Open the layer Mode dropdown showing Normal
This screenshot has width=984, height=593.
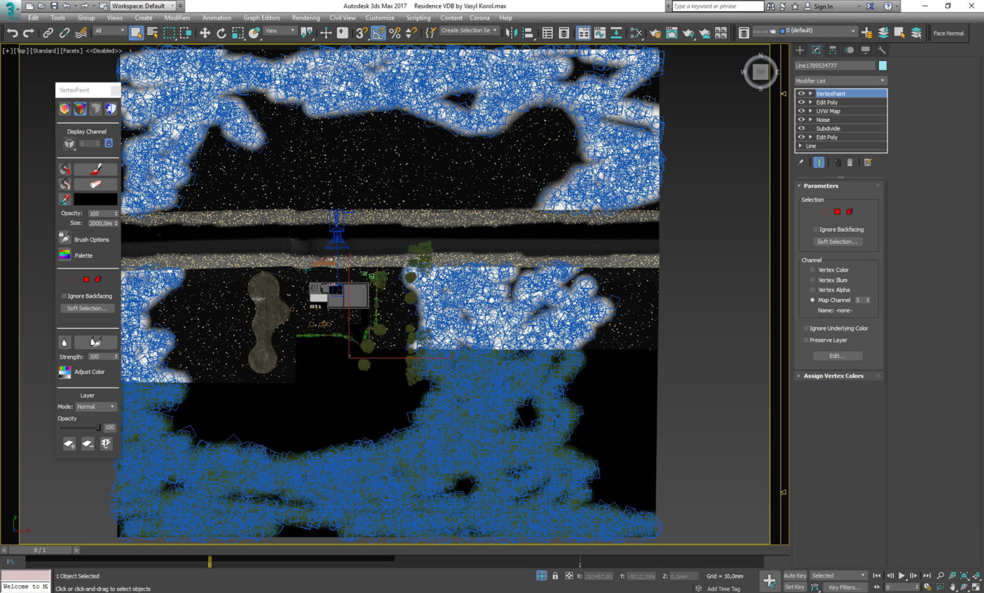pos(96,406)
